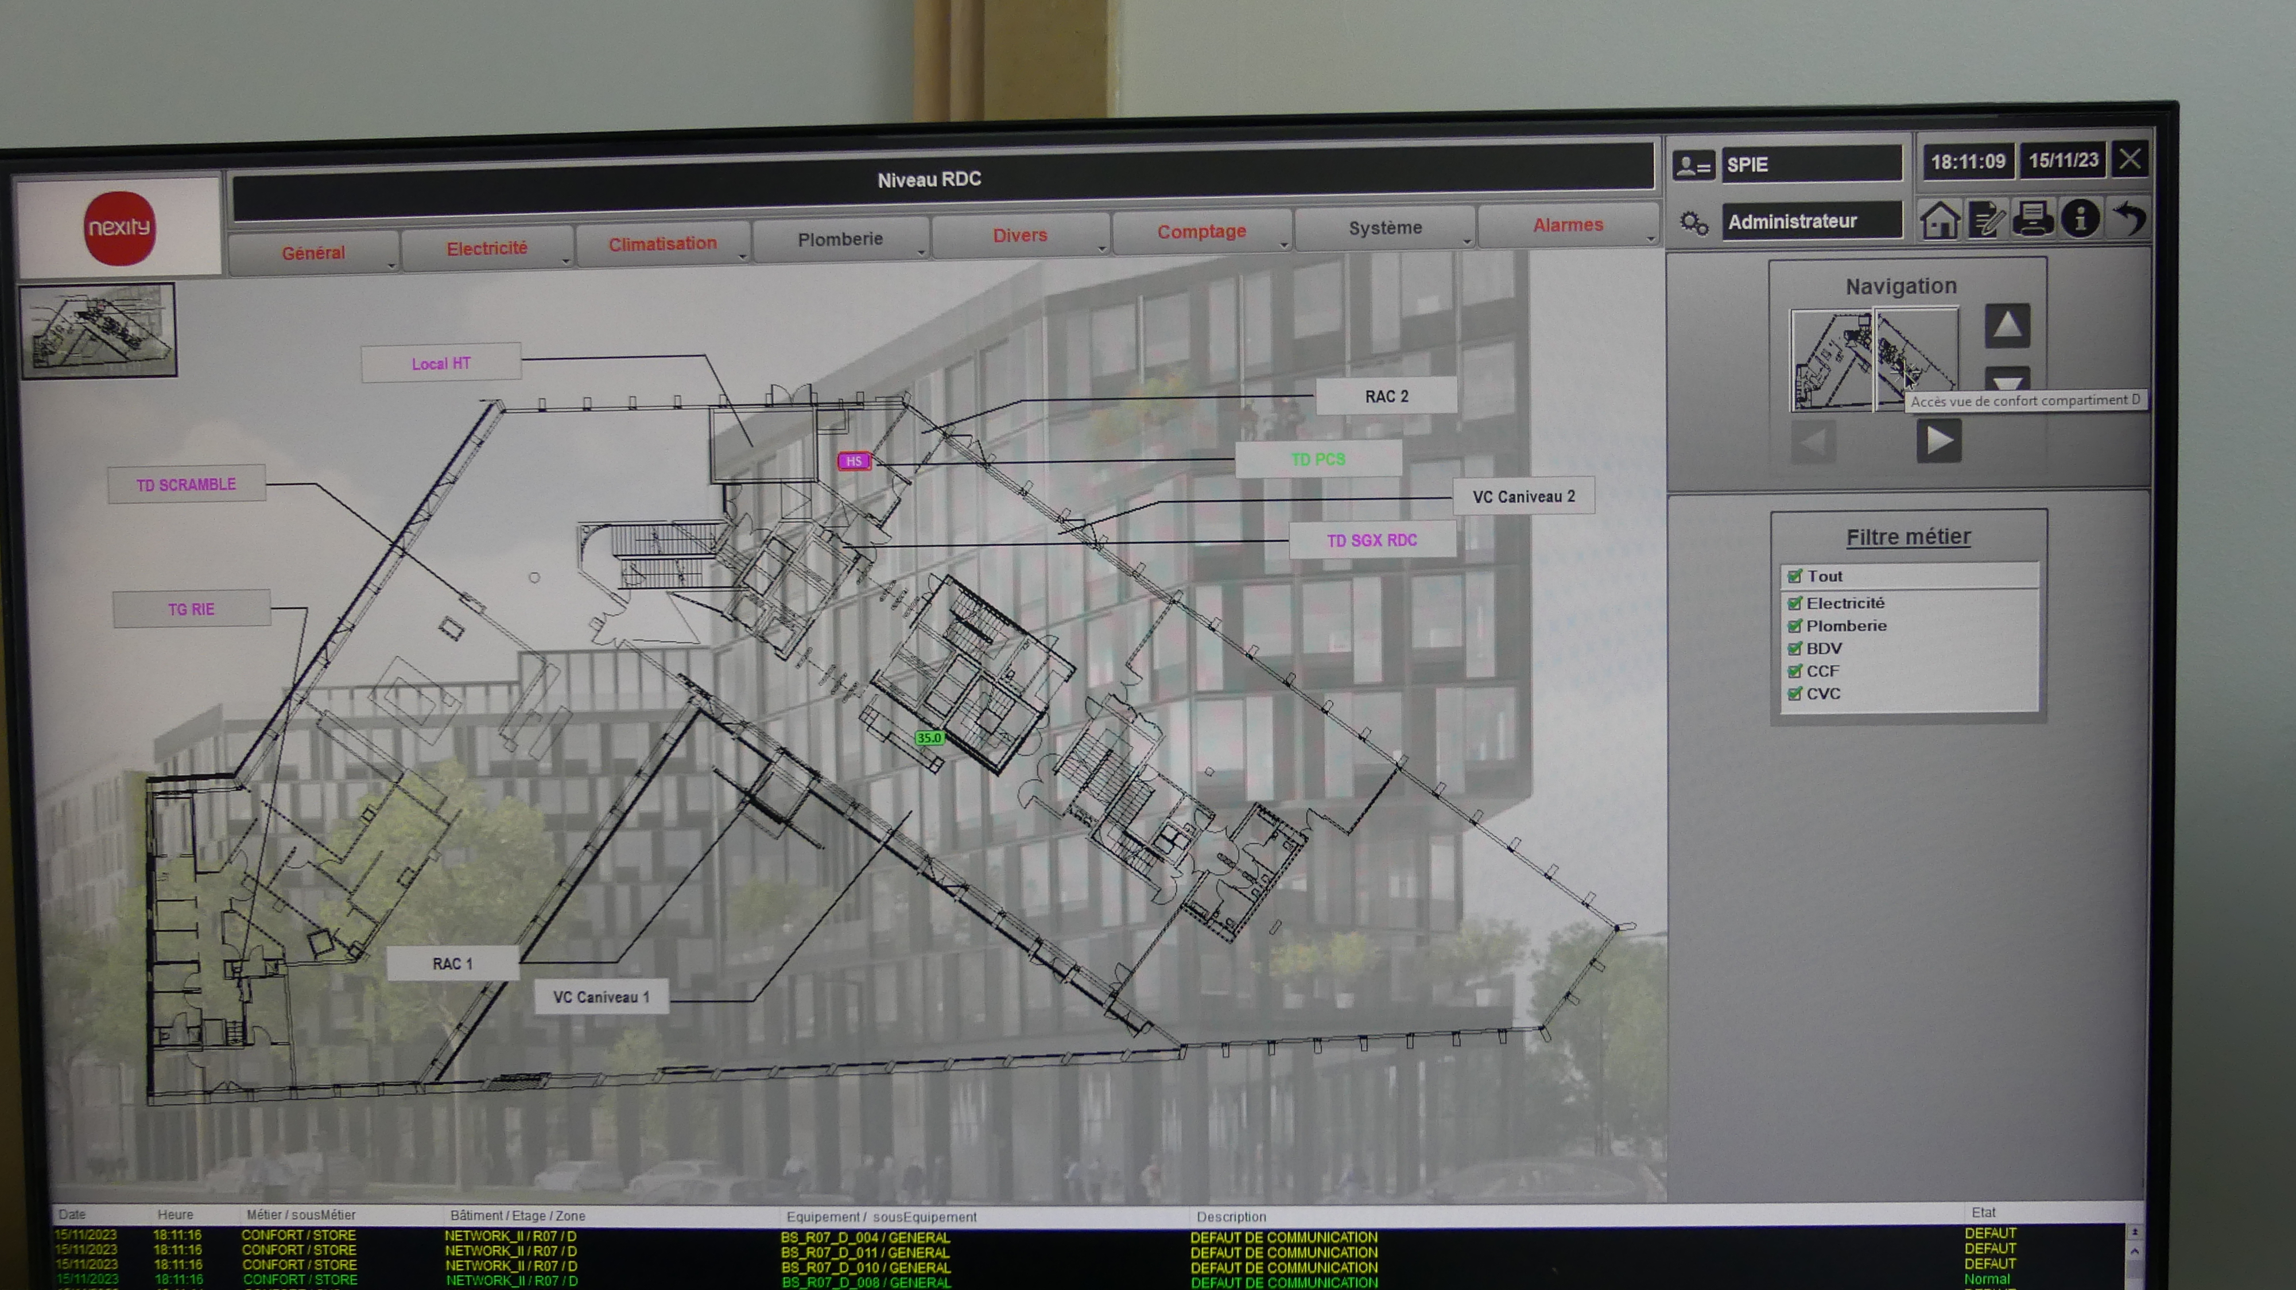The height and width of the screenshot is (1290, 2296).
Task: Open the edit document notes icon
Action: pyautogui.click(x=1987, y=219)
